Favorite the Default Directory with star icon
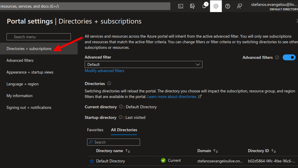 pos(91,161)
